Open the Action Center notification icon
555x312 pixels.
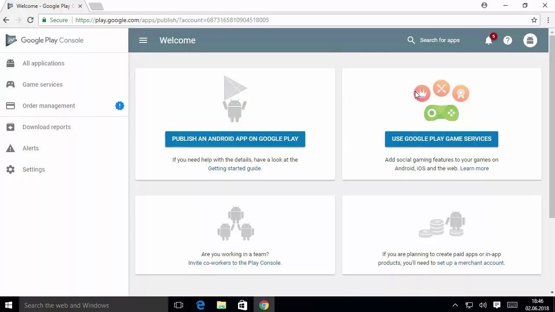click(497, 305)
